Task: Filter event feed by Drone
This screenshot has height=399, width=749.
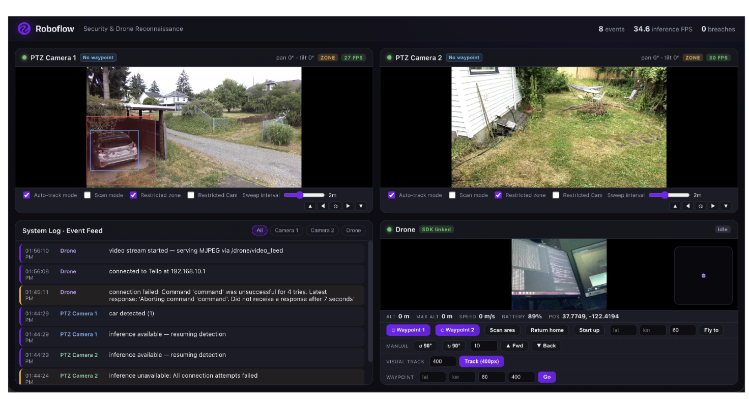Action: pyautogui.click(x=353, y=231)
